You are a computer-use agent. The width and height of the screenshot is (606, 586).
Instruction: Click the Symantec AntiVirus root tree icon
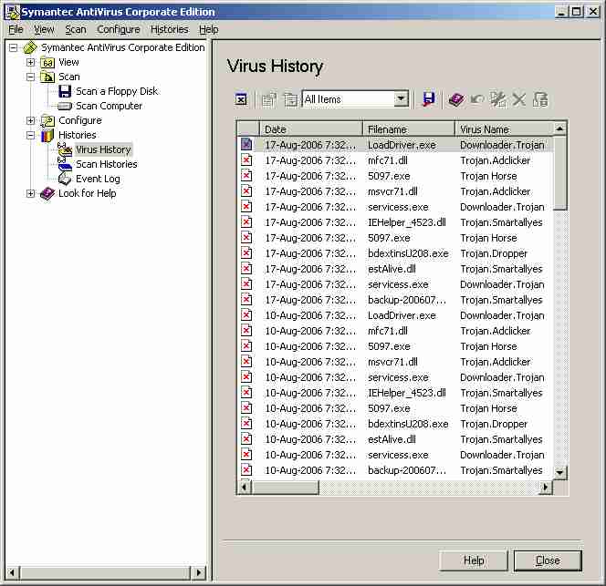(x=30, y=47)
